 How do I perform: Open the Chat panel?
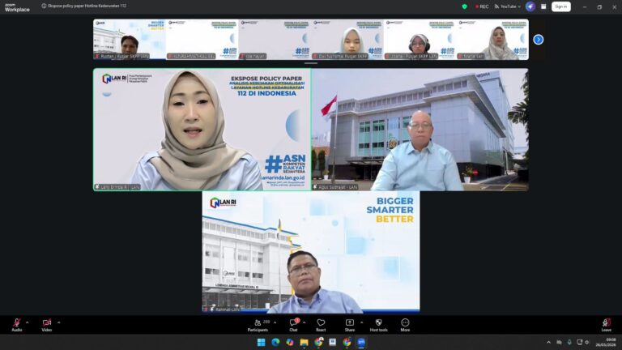pyautogui.click(x=293, y=325)
